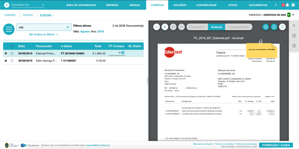
Task: Zoom in document with plus button
Action: click(x=165, y=27)
